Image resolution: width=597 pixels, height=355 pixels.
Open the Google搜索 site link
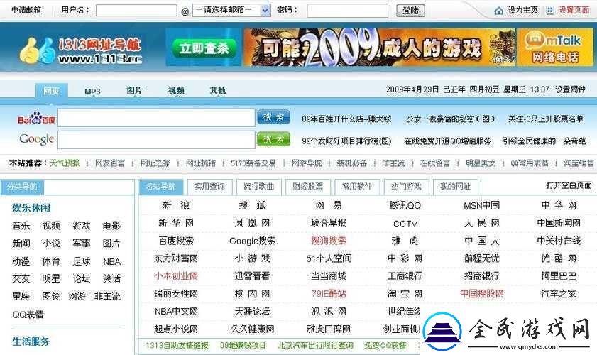[x=253, y=241]
